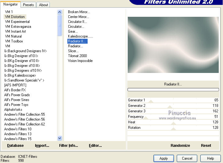The width and height of the screenshot is (223, 163).
Task: Select VM Instant Art category
Action: tap(16, 31)
